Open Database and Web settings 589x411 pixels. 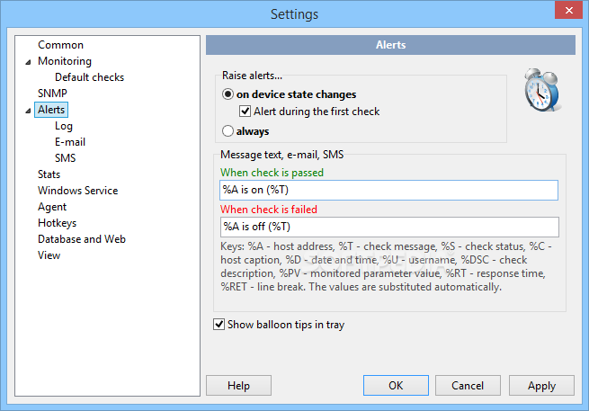pyautogui.click(x=82, y=239)
